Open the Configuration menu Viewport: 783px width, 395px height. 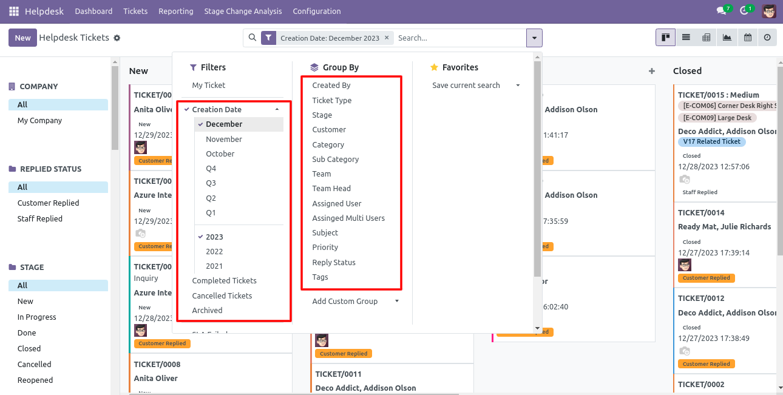(317, 11)
